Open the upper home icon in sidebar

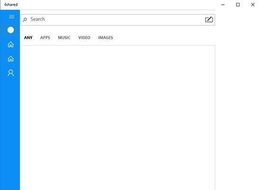click(11, 45)
